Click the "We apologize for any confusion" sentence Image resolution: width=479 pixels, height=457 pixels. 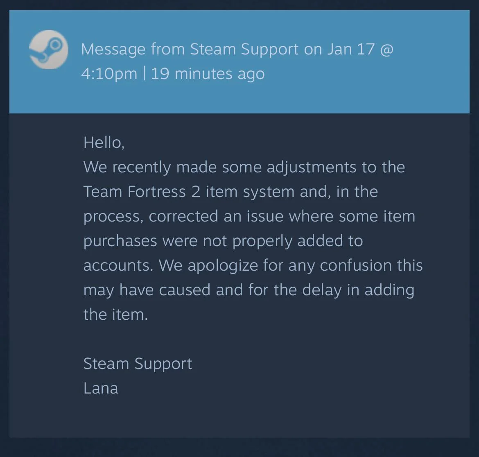point(291,265)
